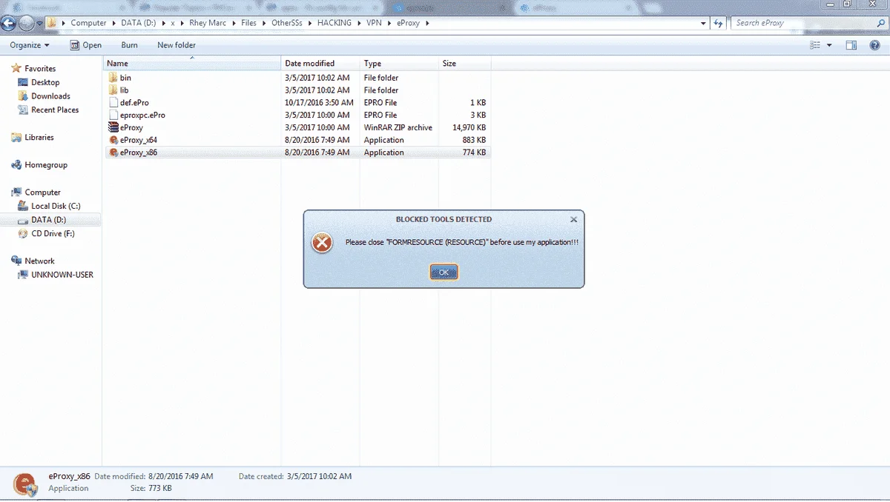Select DATA (D:) in the address breadcrumb
The height and width of the screenshot is (502, 890).
[x=139, y=23]
